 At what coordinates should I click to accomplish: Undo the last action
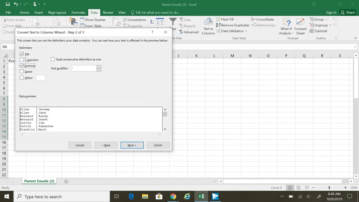[16, 4]
